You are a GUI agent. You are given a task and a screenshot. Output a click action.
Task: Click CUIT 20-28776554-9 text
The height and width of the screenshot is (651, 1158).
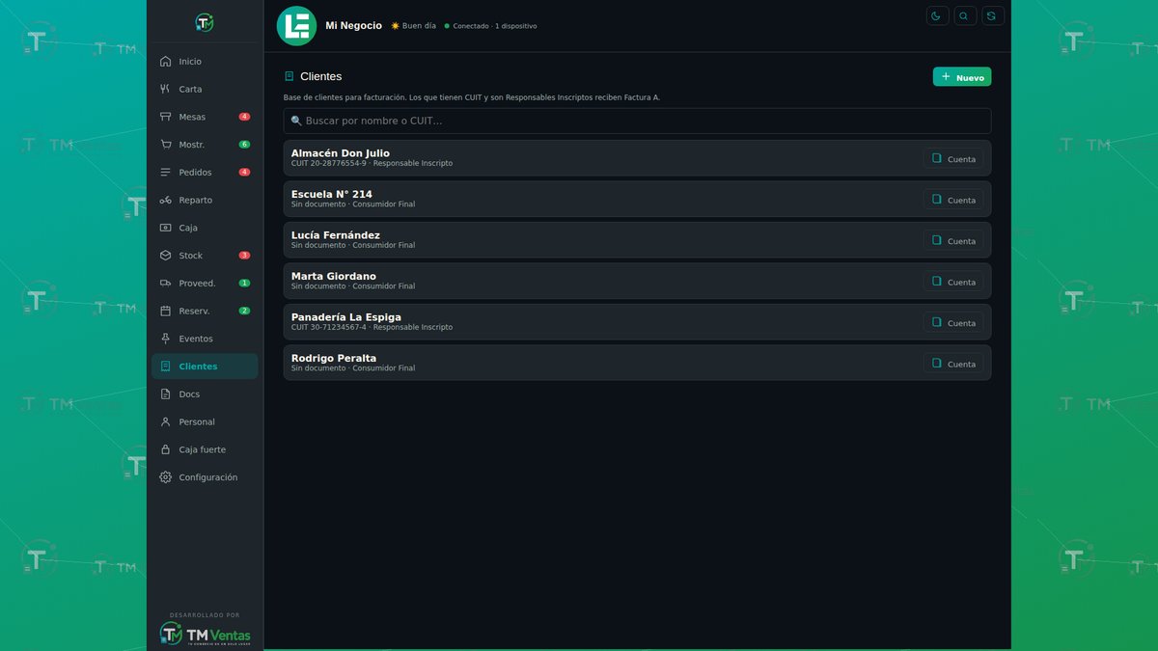tap(329, 164)
